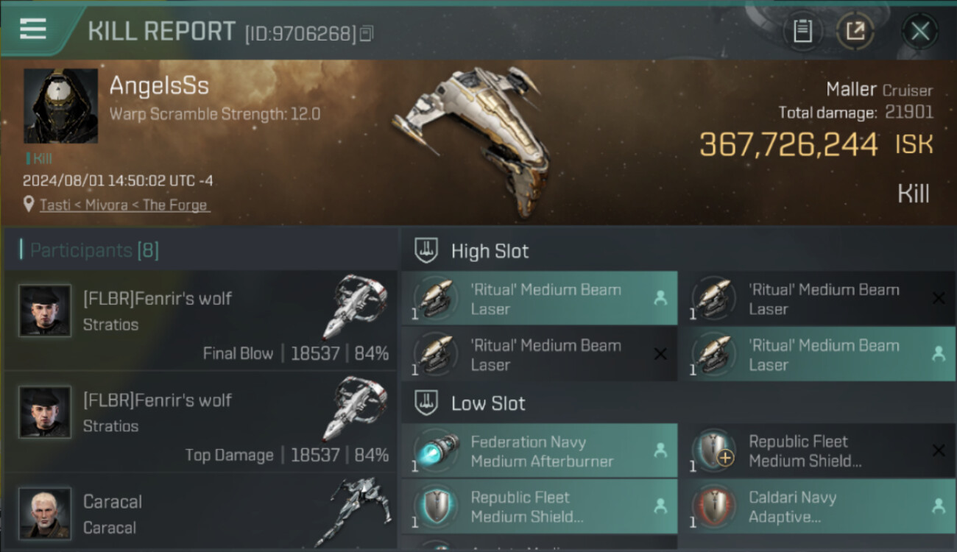
Task: Click the share export icon
Action: tap(855, 31)
